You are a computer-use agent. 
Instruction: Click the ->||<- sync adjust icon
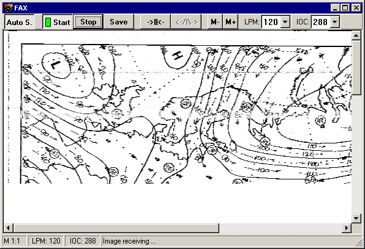coord(156,22)
